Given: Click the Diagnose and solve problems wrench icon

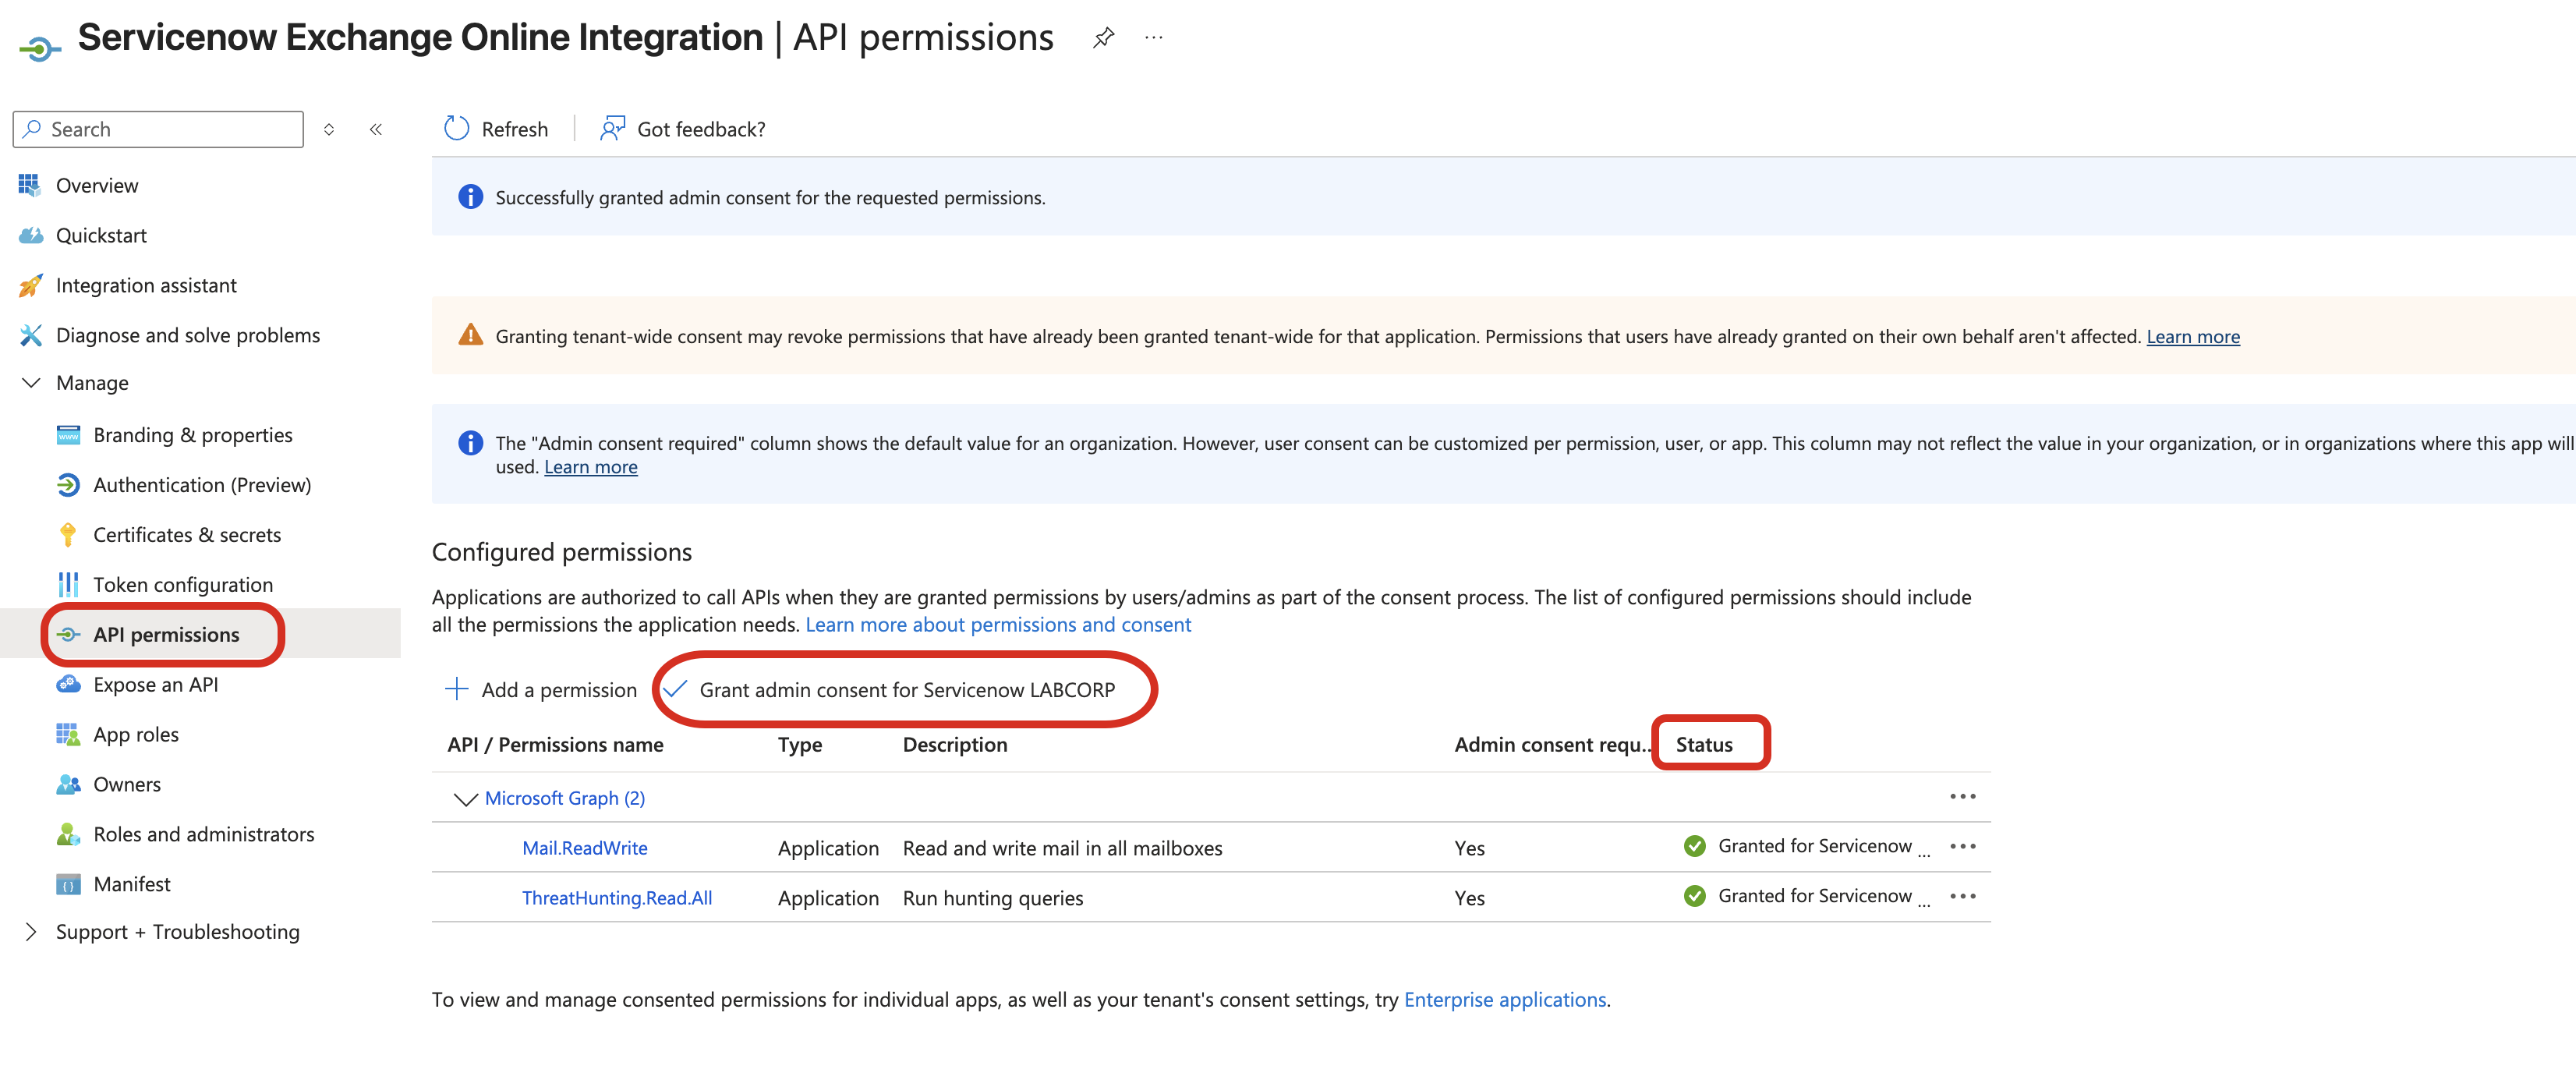Looking at the screenshot, I should tap(30, 335).
